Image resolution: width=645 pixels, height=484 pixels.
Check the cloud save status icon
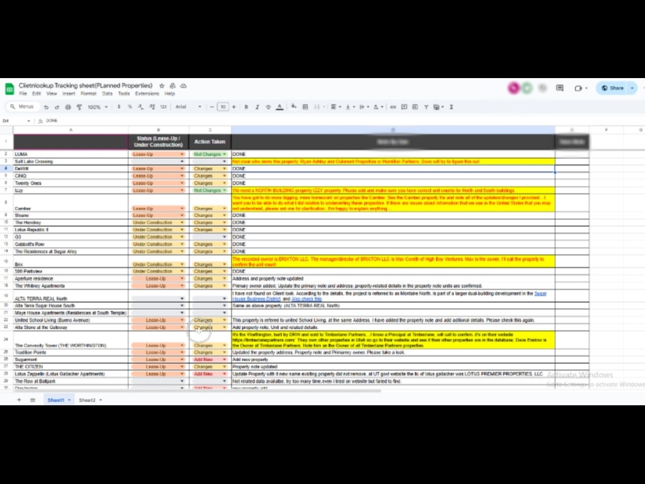[x=183, y=86]
